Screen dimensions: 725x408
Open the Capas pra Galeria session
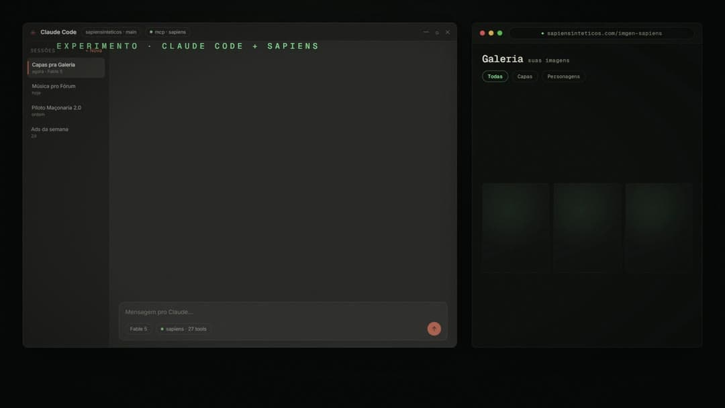point(66,68)
